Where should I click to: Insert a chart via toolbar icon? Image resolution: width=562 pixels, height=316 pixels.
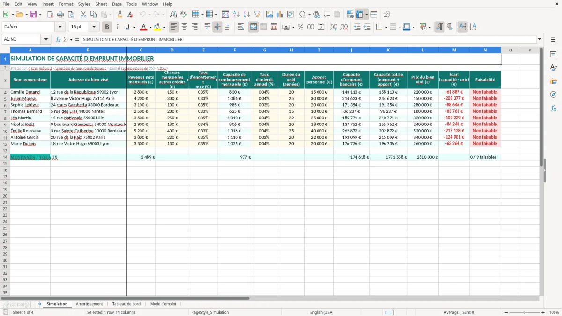pyautogui.click(x=280, y=15)
